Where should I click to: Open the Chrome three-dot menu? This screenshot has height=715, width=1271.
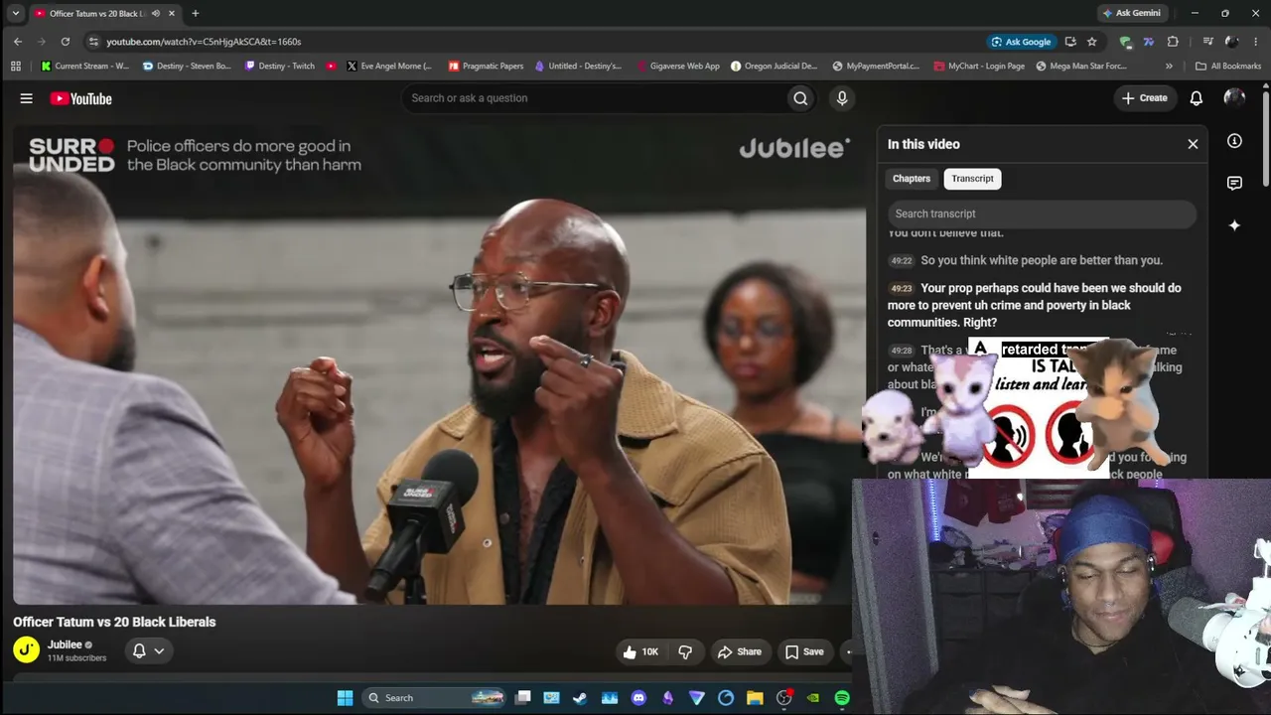[x=1256, y=42]
